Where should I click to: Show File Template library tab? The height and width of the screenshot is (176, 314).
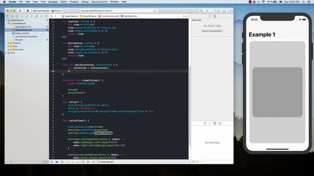[205, 123]
